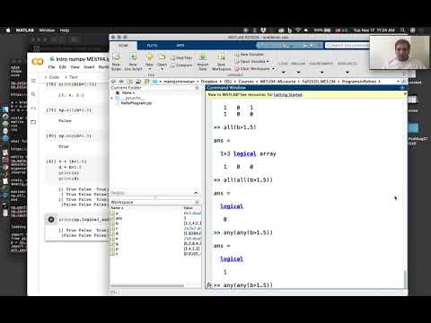Open the Workspace panel actions button
The image size is (431, 323).
[197, 203]
